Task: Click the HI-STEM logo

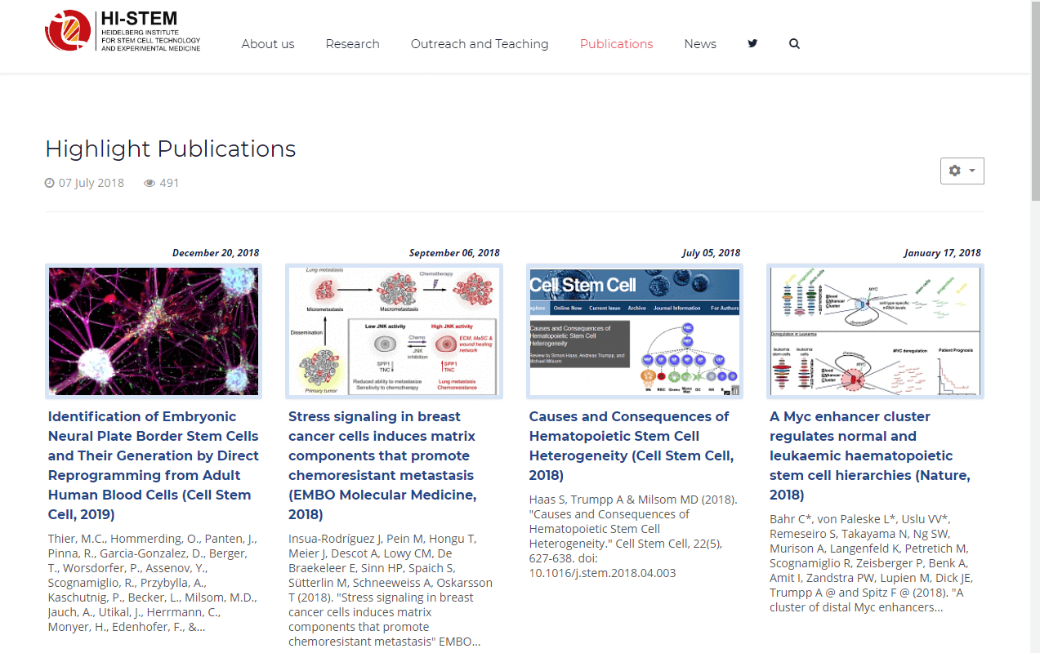Action: 123,31
